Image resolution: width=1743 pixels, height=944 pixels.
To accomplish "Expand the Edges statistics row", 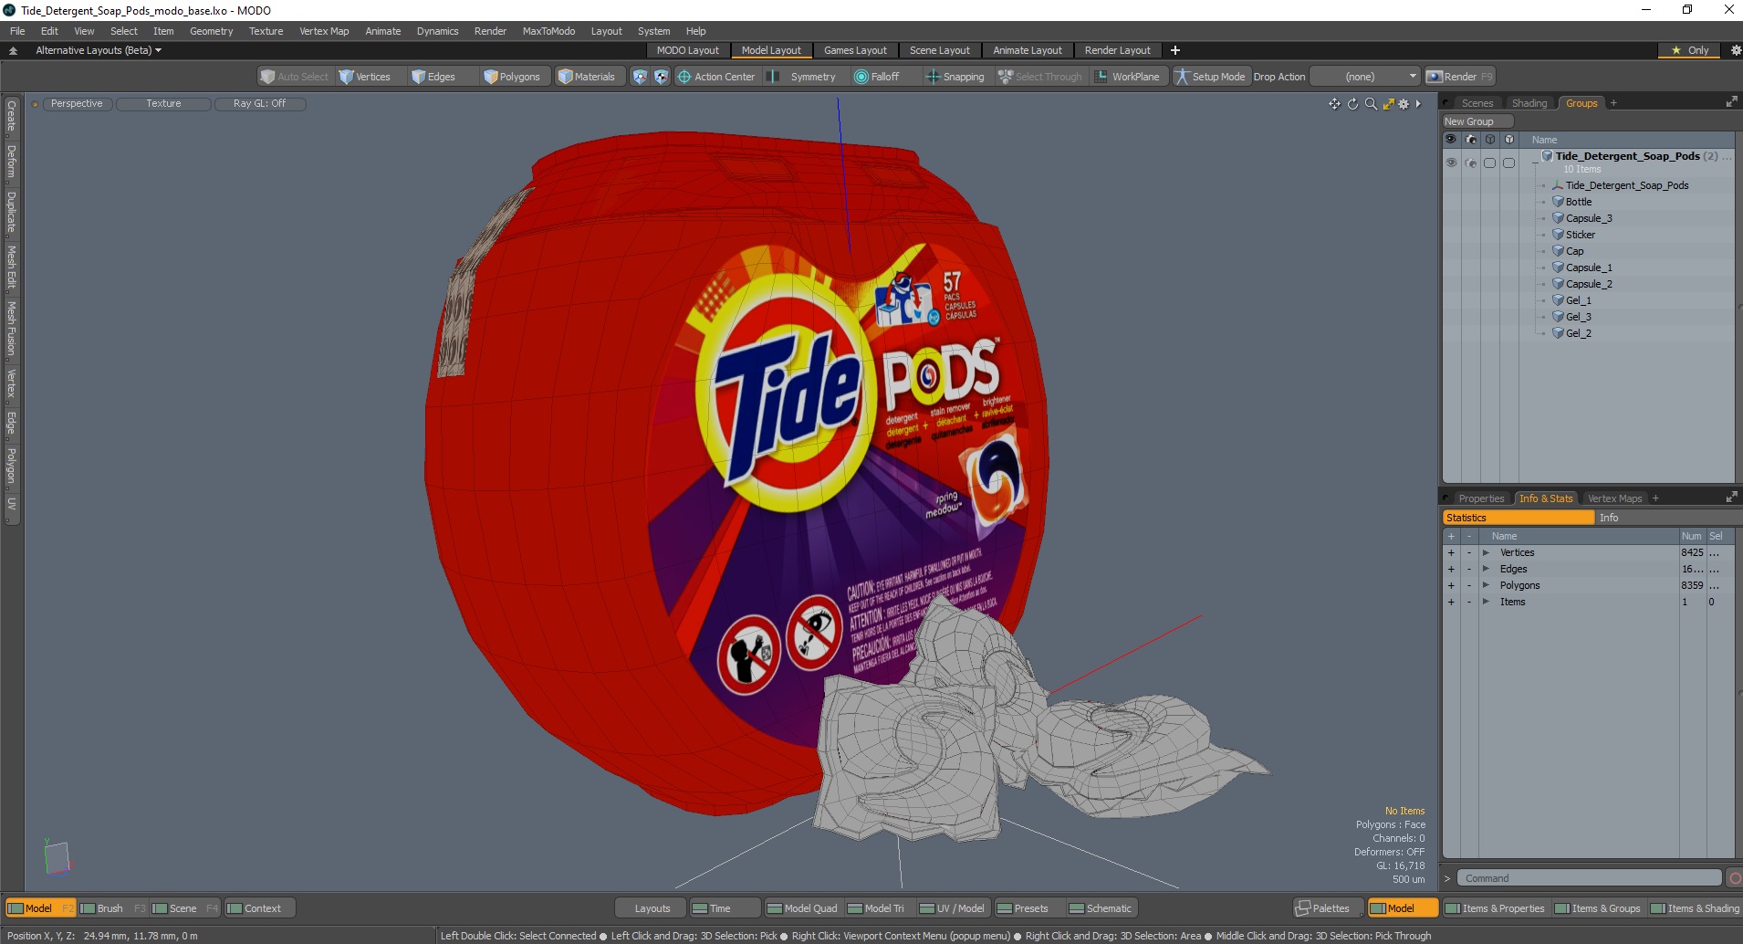I will click(1486, 569).
